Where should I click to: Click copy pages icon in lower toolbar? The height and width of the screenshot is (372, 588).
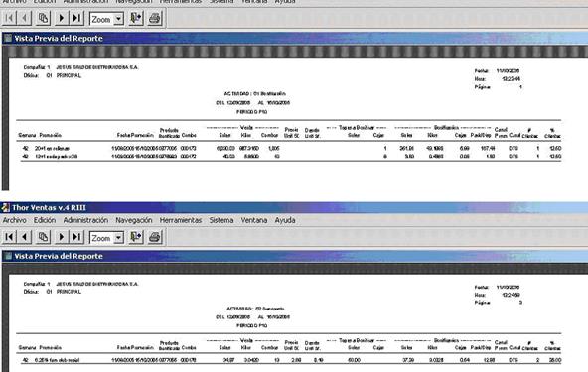tap(43, 237)
